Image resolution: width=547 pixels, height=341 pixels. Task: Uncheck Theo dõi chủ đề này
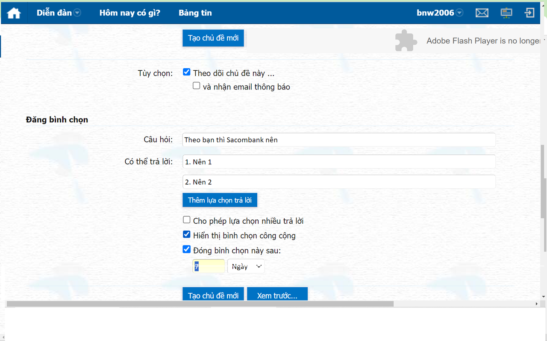point(186,72)
